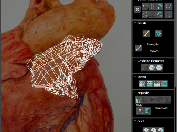Click the command panel vertical scrollbar

pyautogui.click(x=176, y=44)
